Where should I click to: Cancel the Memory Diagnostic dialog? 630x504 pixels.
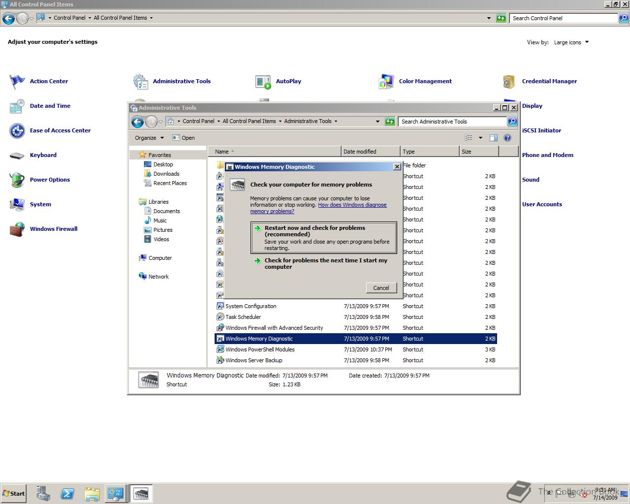(x=381, y=288)
